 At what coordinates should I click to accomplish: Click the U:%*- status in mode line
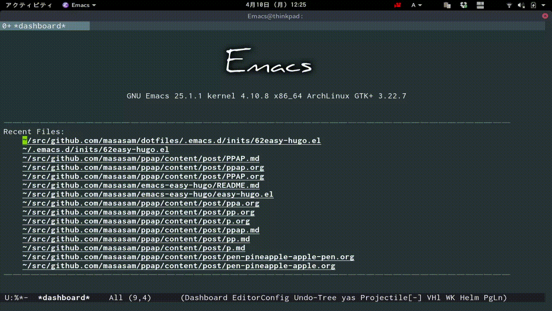tap(16, 298)
